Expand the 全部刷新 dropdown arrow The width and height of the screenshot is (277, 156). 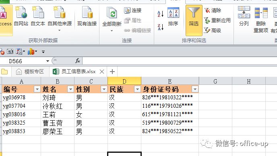pos(112,31)
